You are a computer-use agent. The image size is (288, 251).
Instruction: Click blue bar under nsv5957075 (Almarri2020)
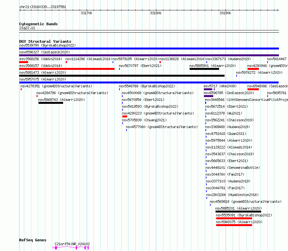click(149, 82)
